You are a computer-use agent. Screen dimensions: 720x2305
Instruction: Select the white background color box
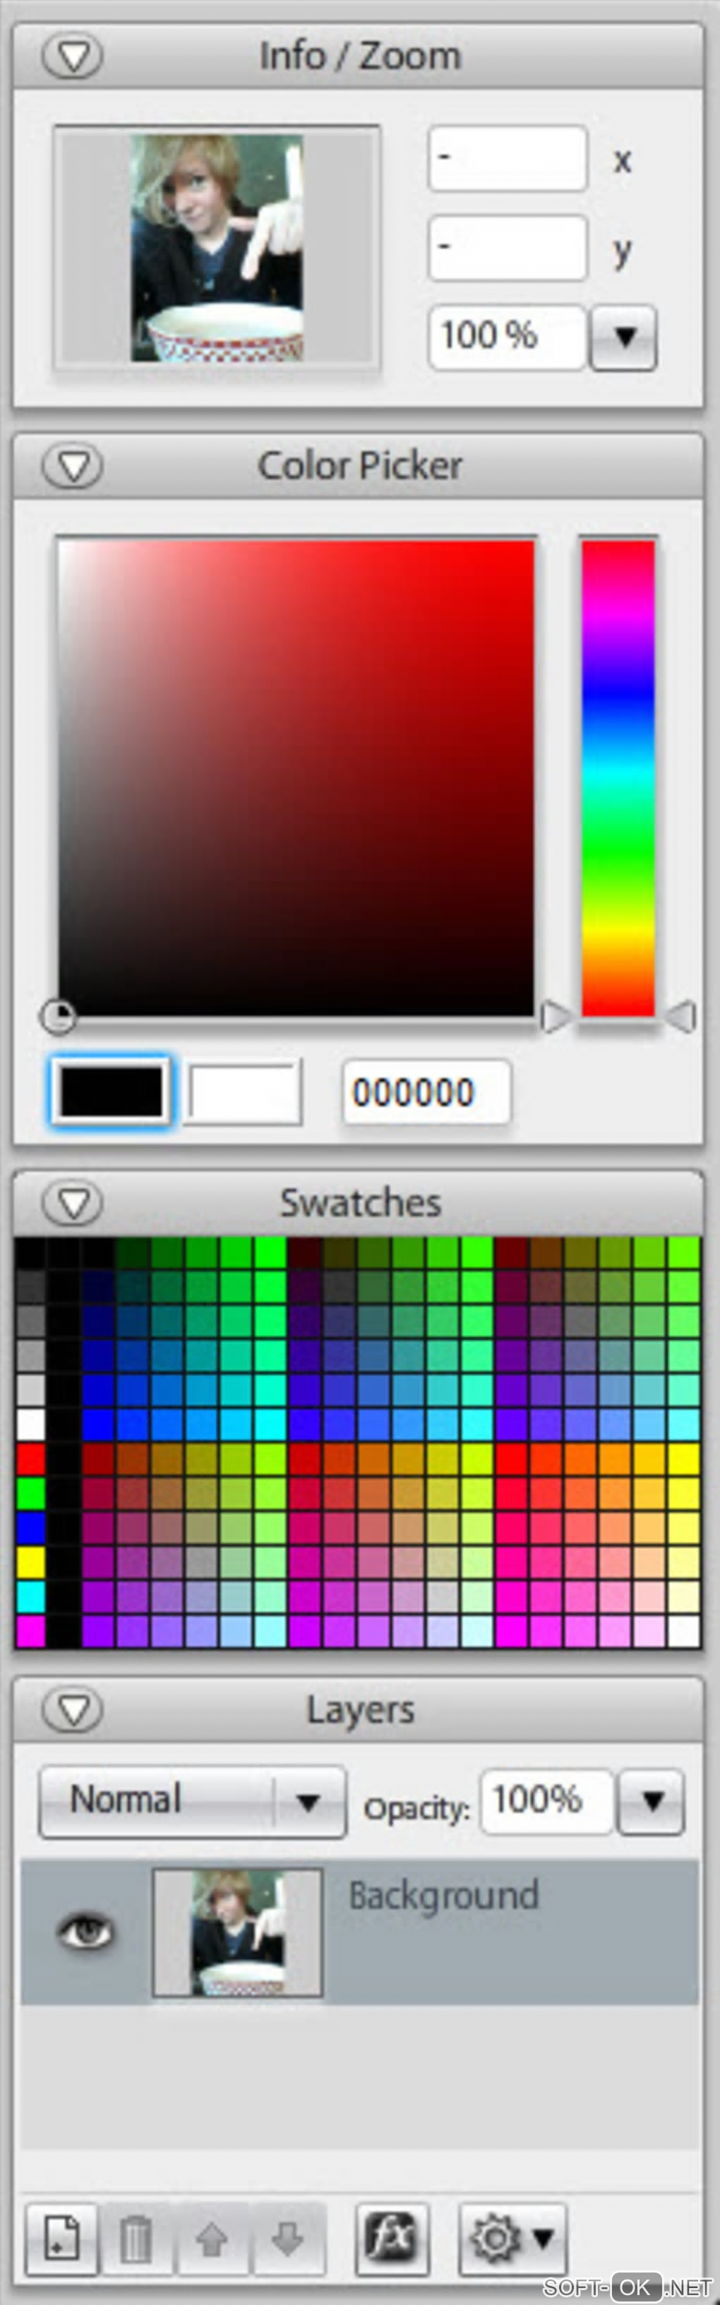(x=244, y=1091)
